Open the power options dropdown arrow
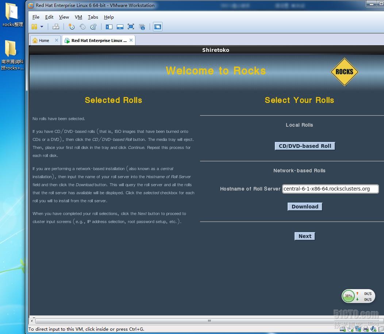Screen dimensions: 384x334 pyautogui.click(x=42, y=27)
